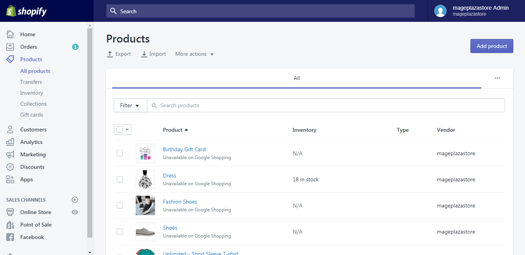This screenshot has width=525, height=255.
Task: Open Customers via its sidebar icon
Action: pyautogui.click(x=11, y=129)
